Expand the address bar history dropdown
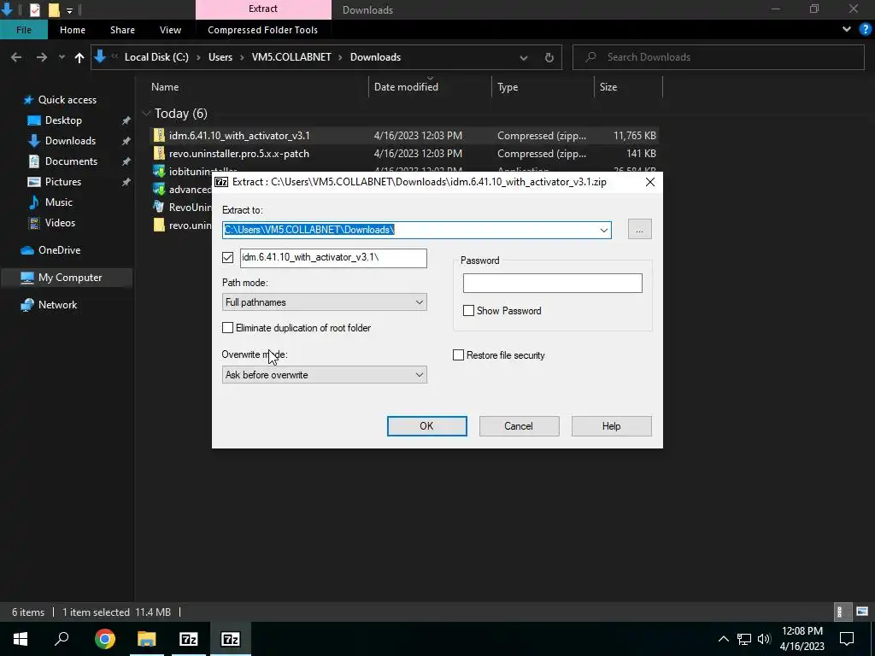This screenshot has height=656, width=875. [524, 57]
